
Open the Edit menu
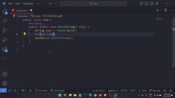(x=17, y=4)
